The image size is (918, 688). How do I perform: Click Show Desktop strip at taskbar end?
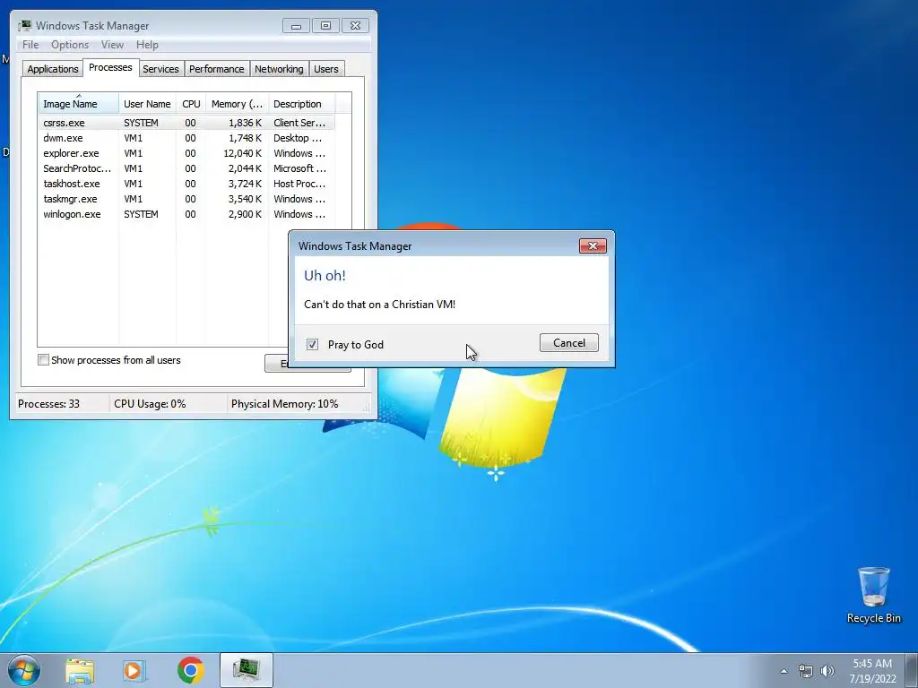tap(912, 670)
